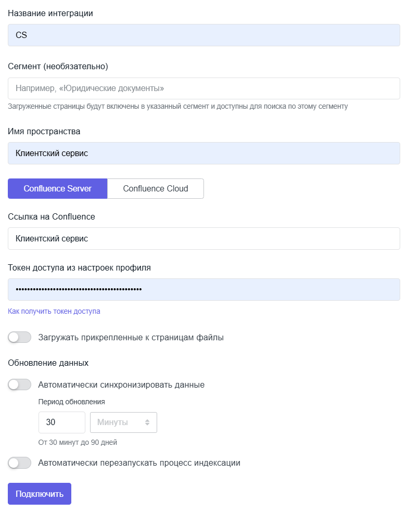Click the Название интеграции input field
Image resolution: width=408 pixels, height=513 pixels.
tap(203, 35)
